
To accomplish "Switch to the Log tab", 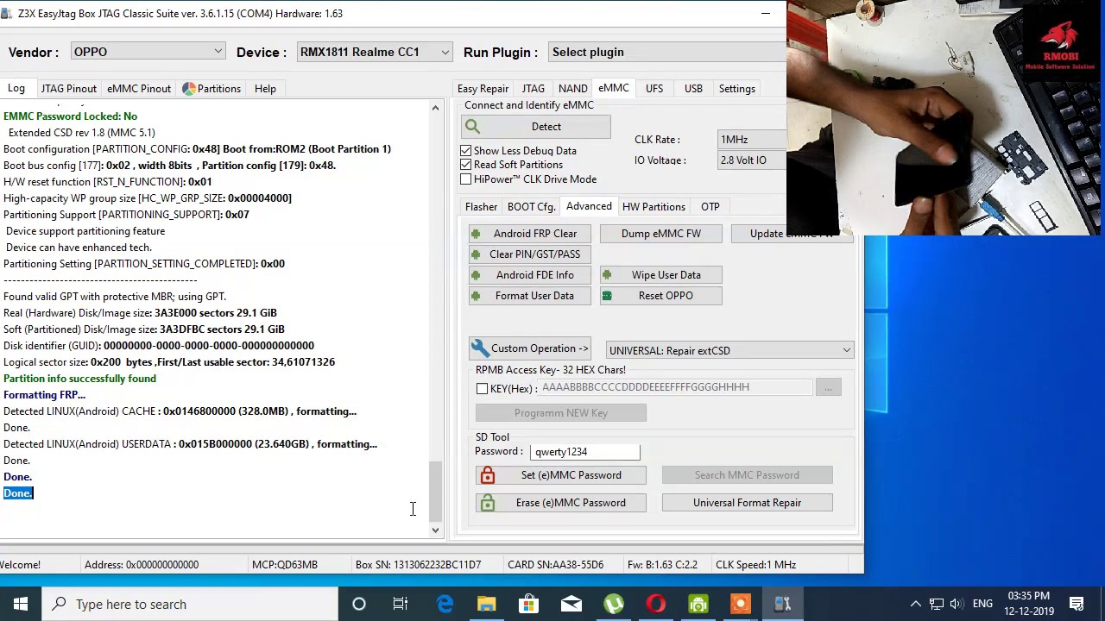I will pyautogui.click(x=16, y=88).
